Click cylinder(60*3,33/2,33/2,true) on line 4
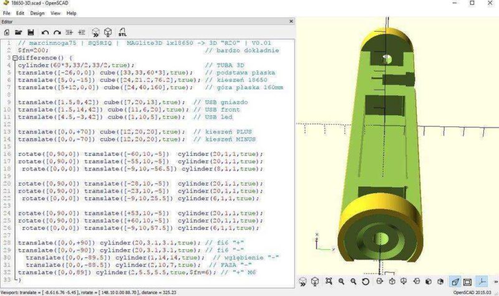The width and height of the screenshot is (499, 296). [x=76, y=65]
